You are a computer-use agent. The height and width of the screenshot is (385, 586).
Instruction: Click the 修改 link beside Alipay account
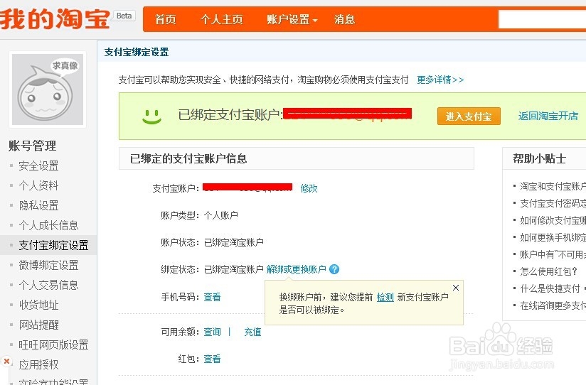pyautogui.click(x=309, y=188)
